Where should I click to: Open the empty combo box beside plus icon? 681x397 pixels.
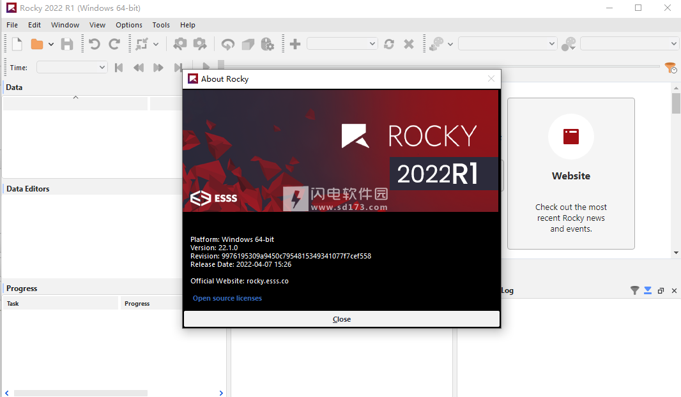[342, 44]
